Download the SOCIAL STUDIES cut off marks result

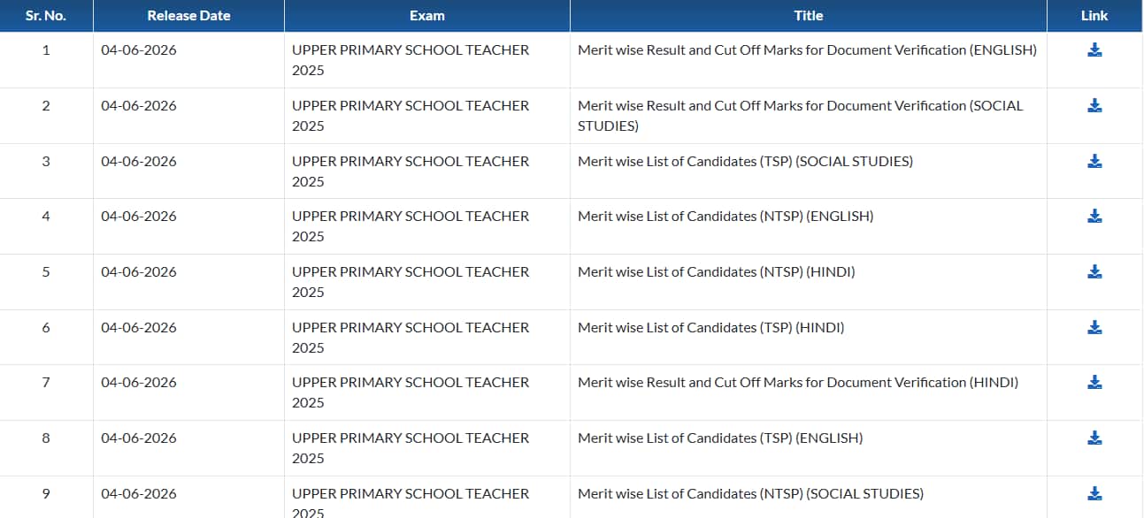pyautogui.click(x=1094, y=106)
